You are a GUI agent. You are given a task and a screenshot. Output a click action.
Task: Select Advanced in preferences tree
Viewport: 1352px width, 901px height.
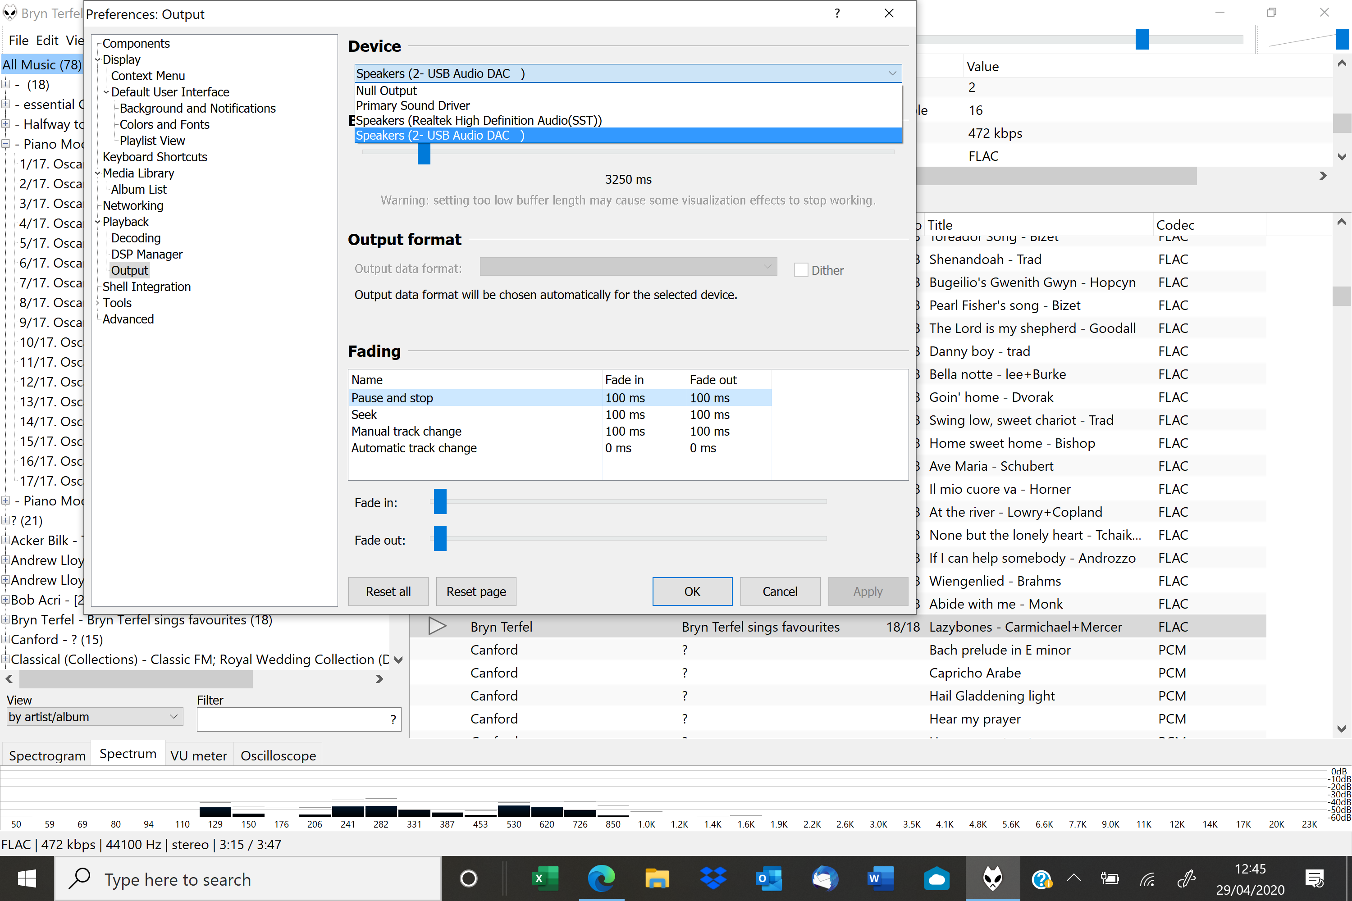(128, 319)
